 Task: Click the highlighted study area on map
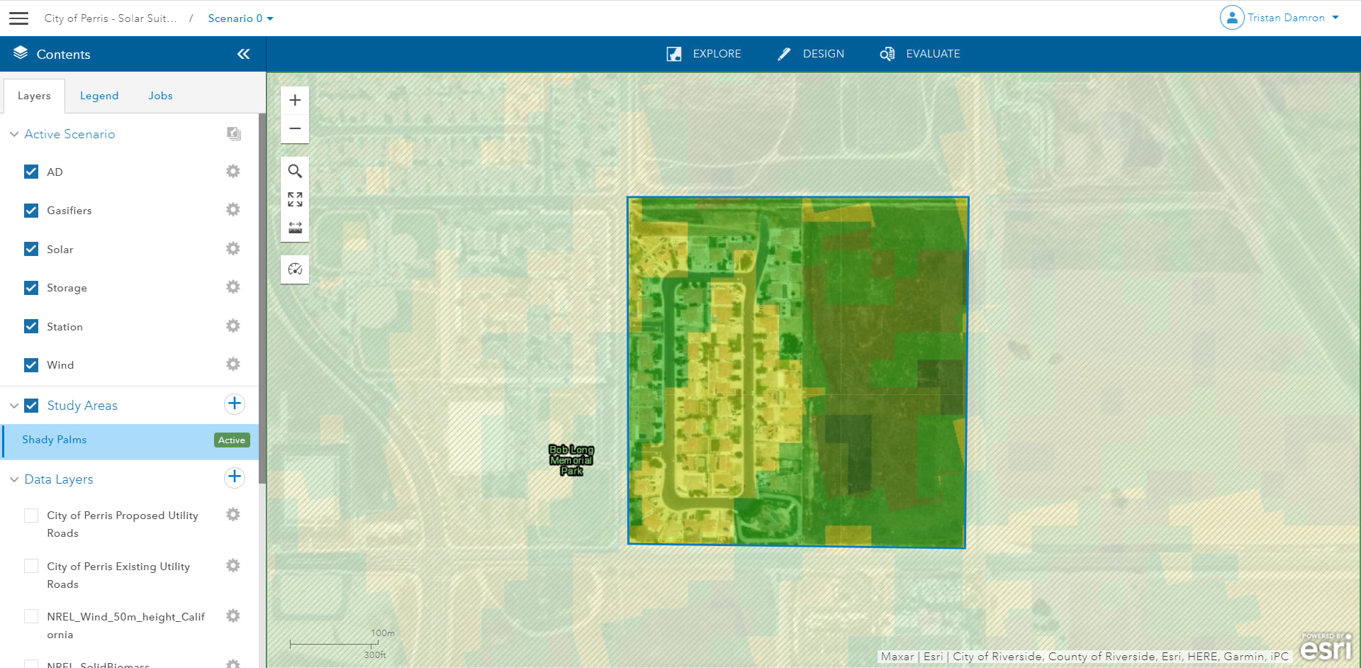pos(797,372)
